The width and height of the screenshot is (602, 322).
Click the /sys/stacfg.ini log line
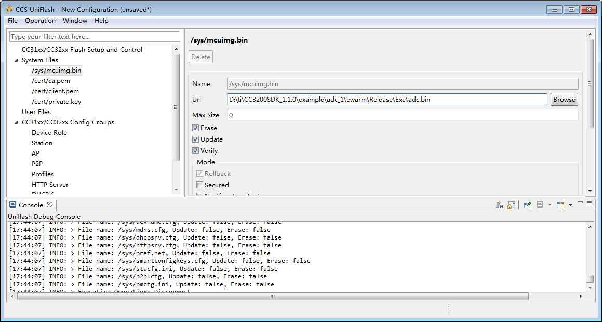pyautogui.click(x=143, y=269)
